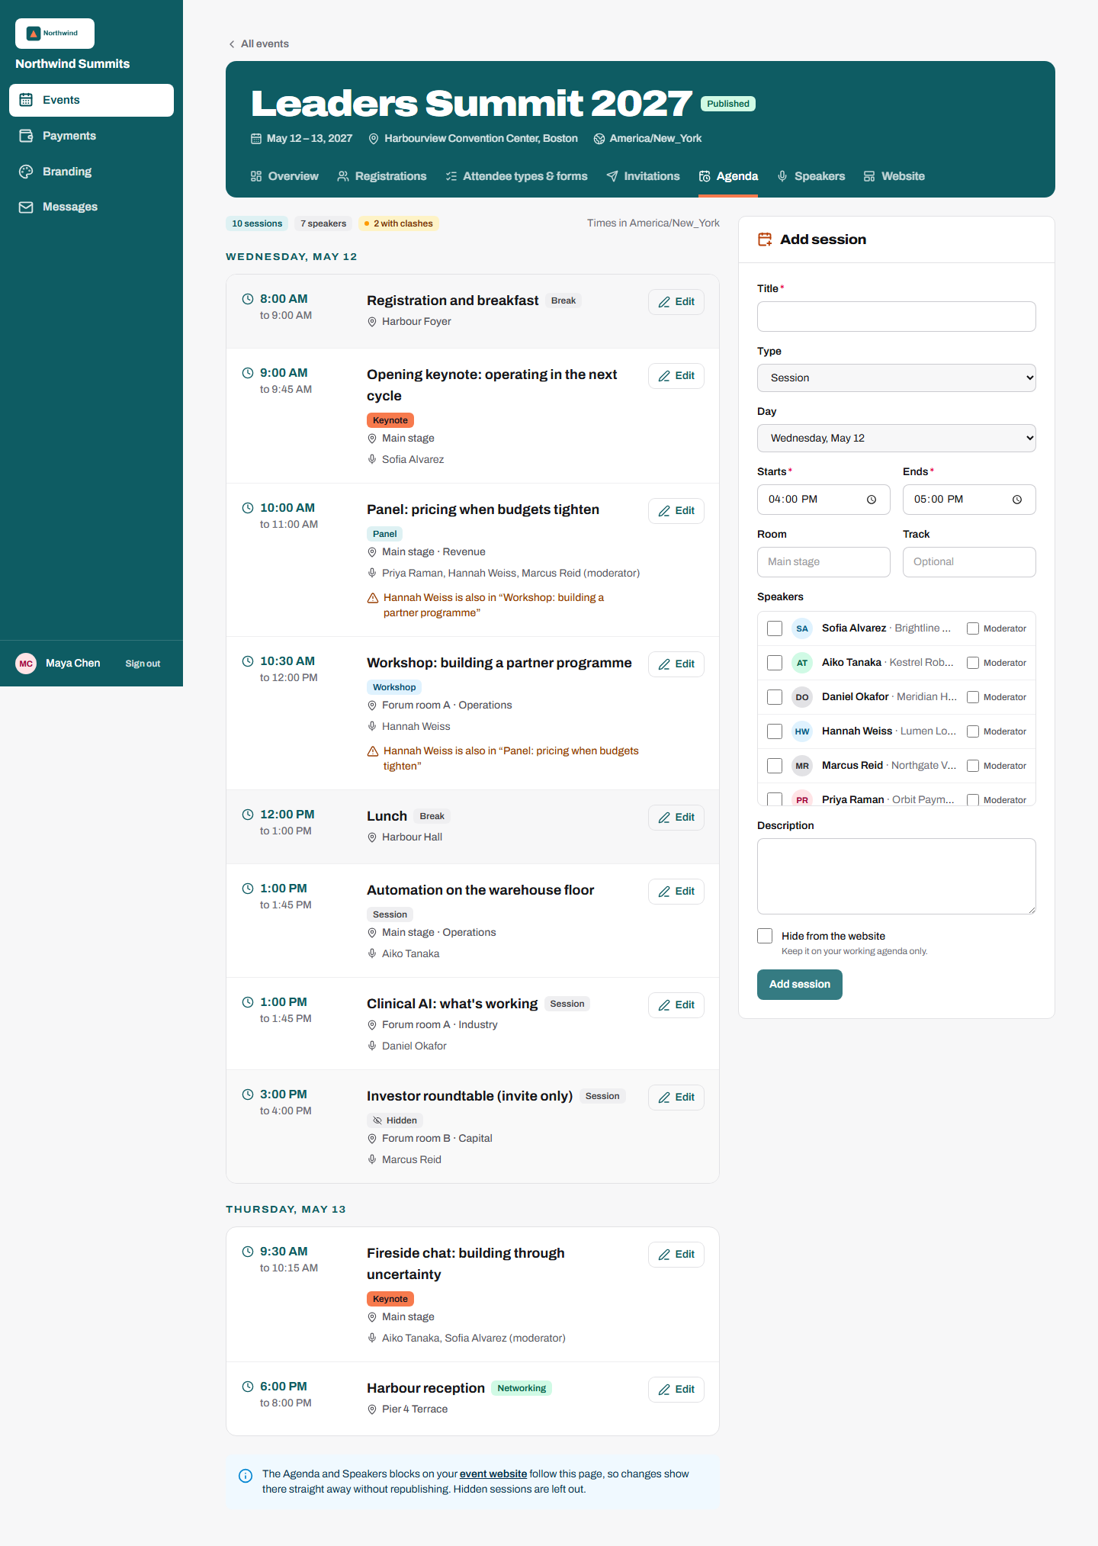Click the clock icon in Starts field
The width and height of the screenshot is (1098, 1546).
872,500
